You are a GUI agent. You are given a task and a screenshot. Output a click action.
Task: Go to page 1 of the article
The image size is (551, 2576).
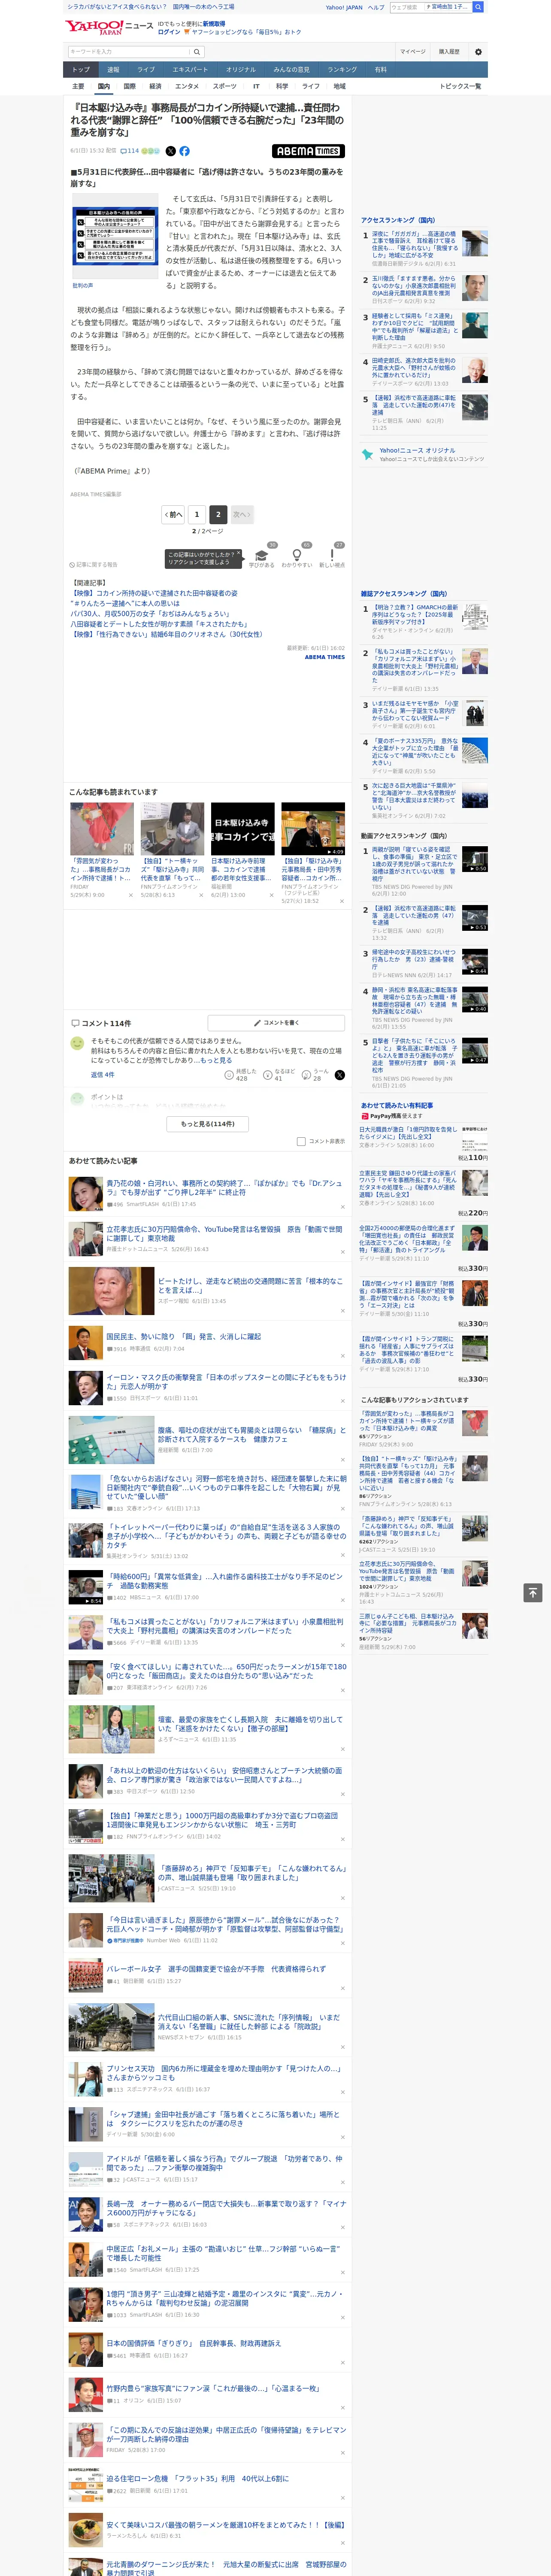click(196, 514)
